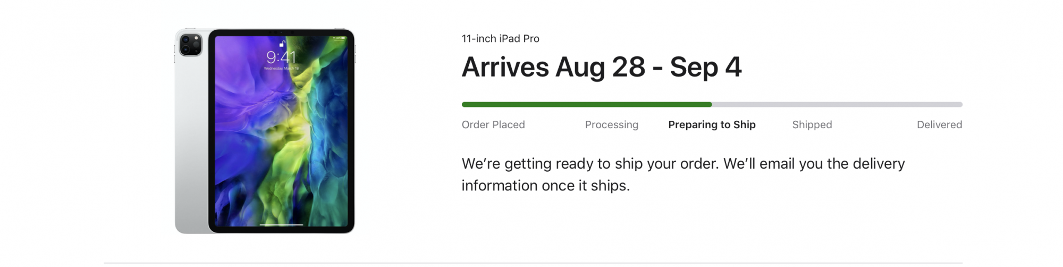Click the front camera sensor on iPad bezel
The width and height of the screenshot is (1063, 267).
point(281,32)
